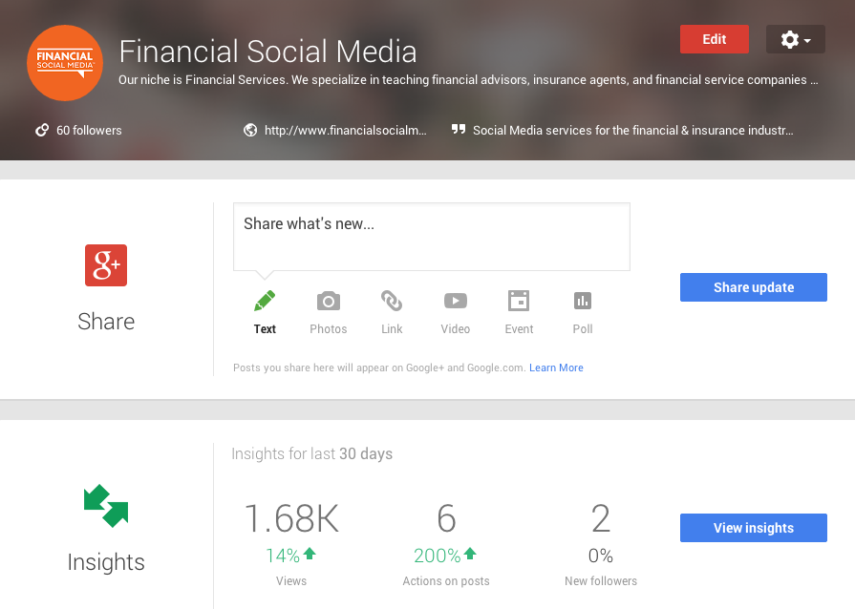Viewport: 855px width, 609px height.
Task: Click inside the Share what's new field
Action: tap(431, 236)
